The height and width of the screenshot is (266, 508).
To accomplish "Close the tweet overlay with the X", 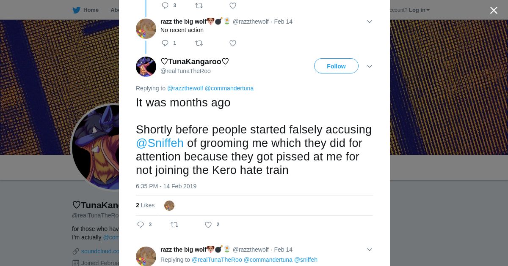I will 494,10.
